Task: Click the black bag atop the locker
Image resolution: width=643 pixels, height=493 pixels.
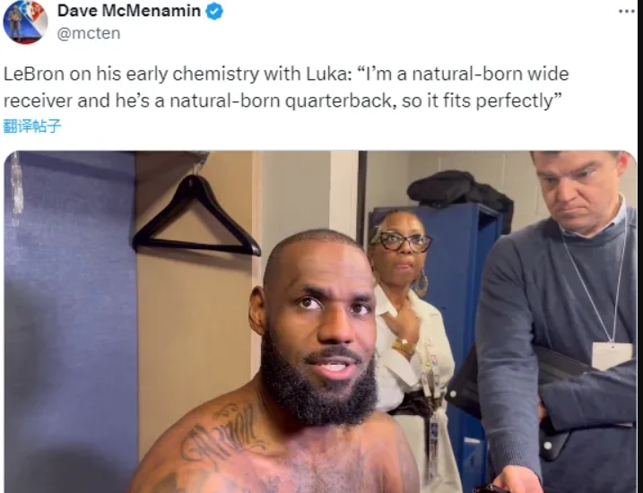Action: coord(460,192)
